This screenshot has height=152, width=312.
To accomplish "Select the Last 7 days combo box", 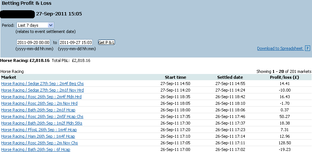I will [35, 25].
